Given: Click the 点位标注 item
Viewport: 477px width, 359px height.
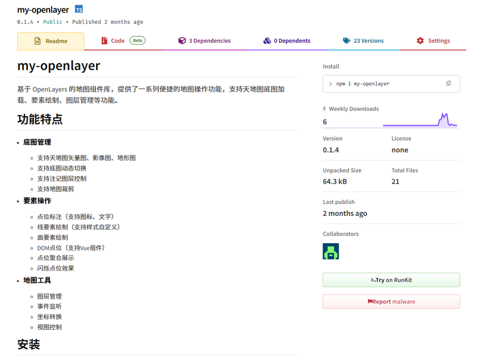Looking at the screenshot, I should point(77,216).
